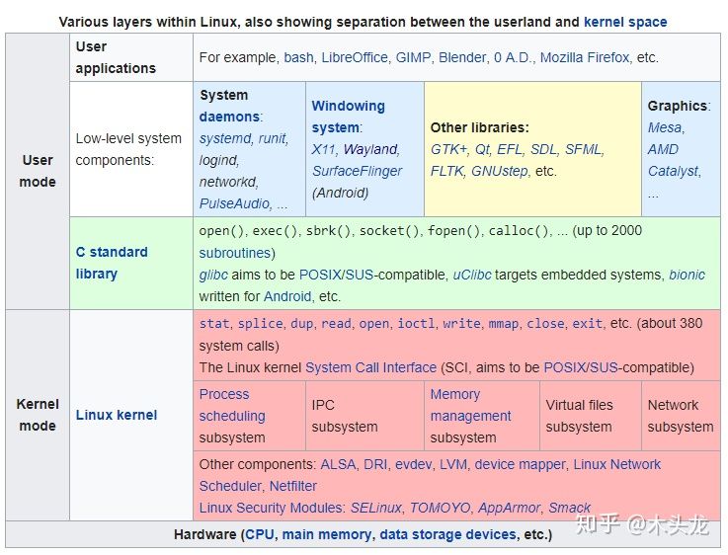The height and width of the screenshot is (555, 728).
Task: Click the daemons link
Action: pos(229,117)
